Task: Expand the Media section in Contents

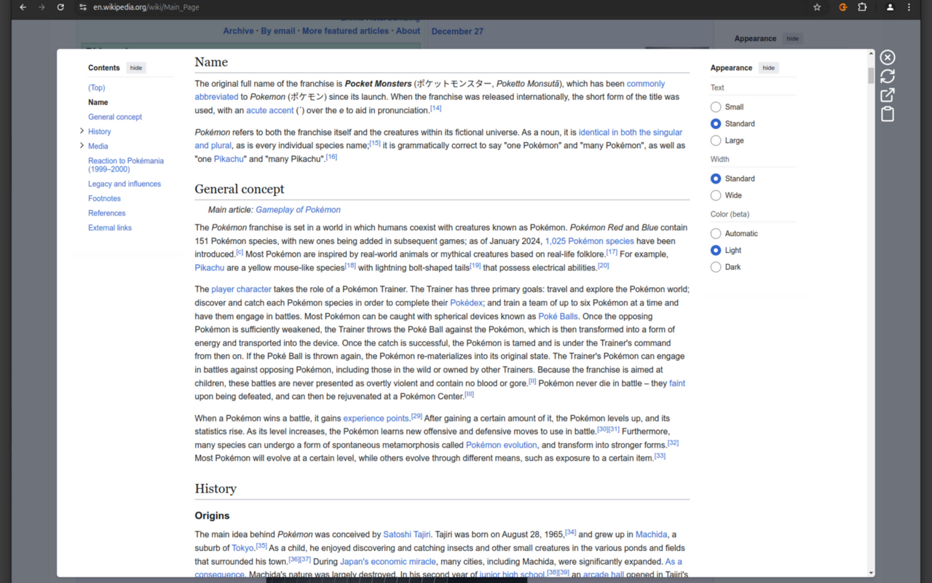Action: click(82, 146)
